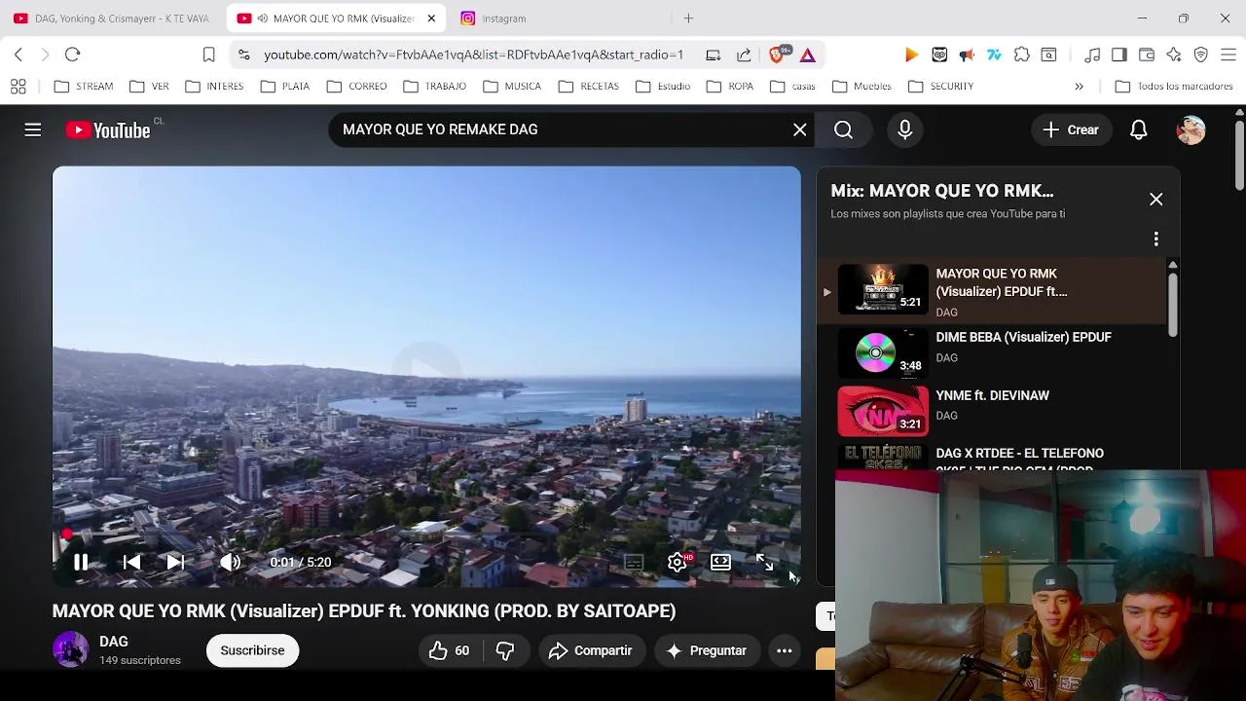The height and width of the screenshot is (701, 1246).
Task: Open the DAG channel avatar
Action: click(x=70, y=649)
